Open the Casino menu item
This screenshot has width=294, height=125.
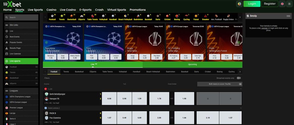click(51, 10)
